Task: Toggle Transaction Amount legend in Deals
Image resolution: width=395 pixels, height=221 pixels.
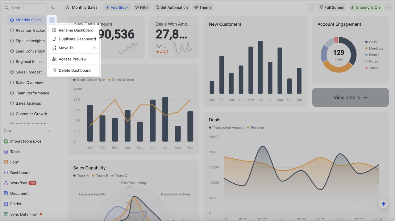Action: [226, 127]
